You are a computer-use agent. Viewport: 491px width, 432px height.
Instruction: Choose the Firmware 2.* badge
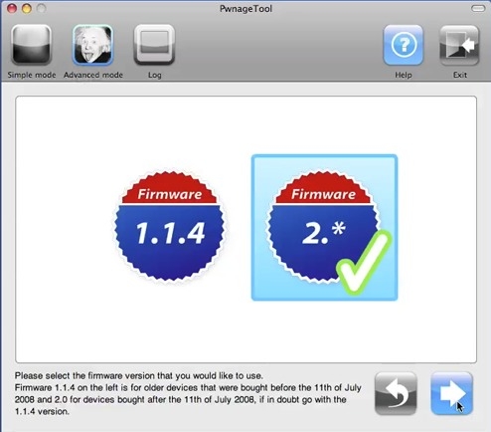pos(323,227)
